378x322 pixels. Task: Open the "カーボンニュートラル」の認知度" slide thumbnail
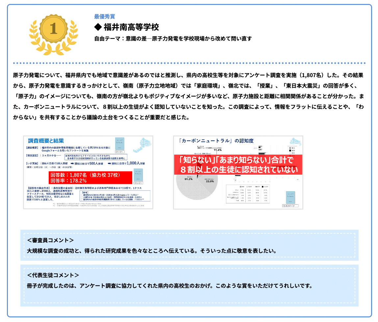click(x=238, y=172)
